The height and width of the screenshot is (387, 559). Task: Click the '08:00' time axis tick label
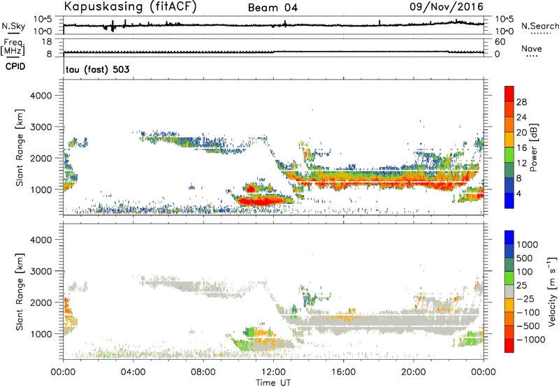pos(203,372)
